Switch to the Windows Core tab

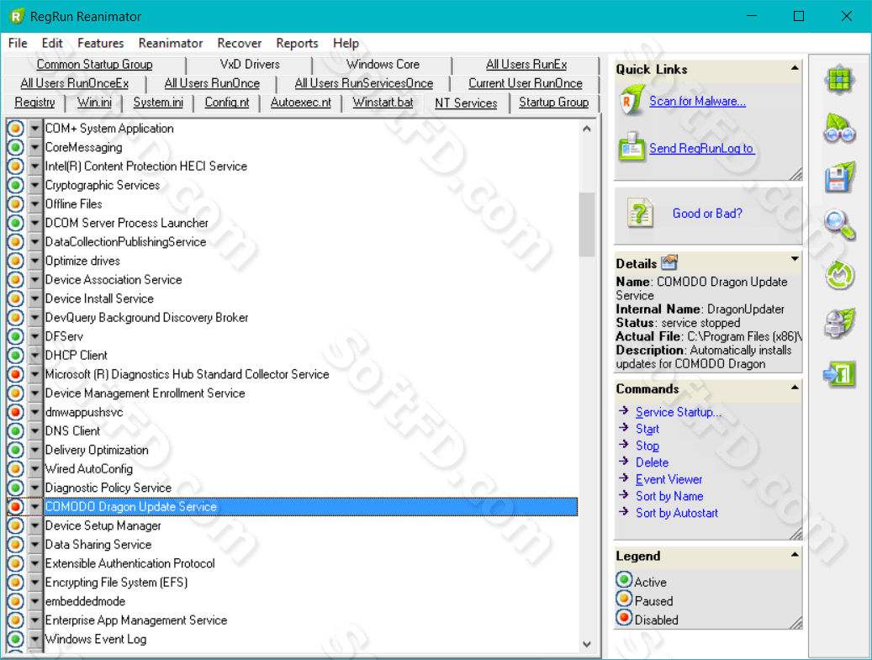click(x=383, y=65)
